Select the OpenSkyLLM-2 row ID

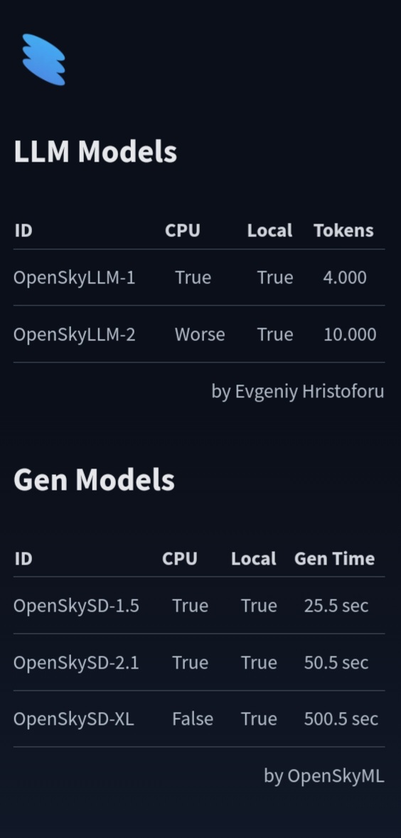tap(74, 334)
